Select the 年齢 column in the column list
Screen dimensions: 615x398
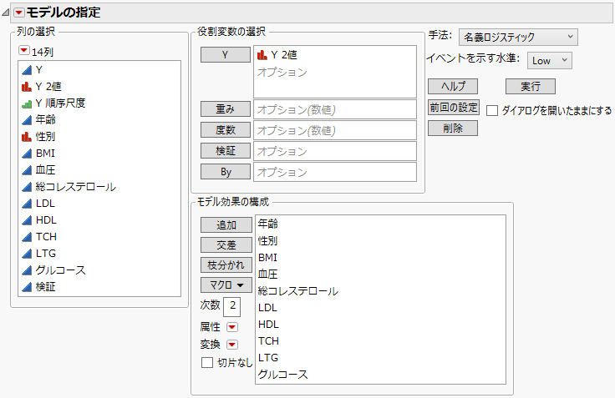(46, 119)
